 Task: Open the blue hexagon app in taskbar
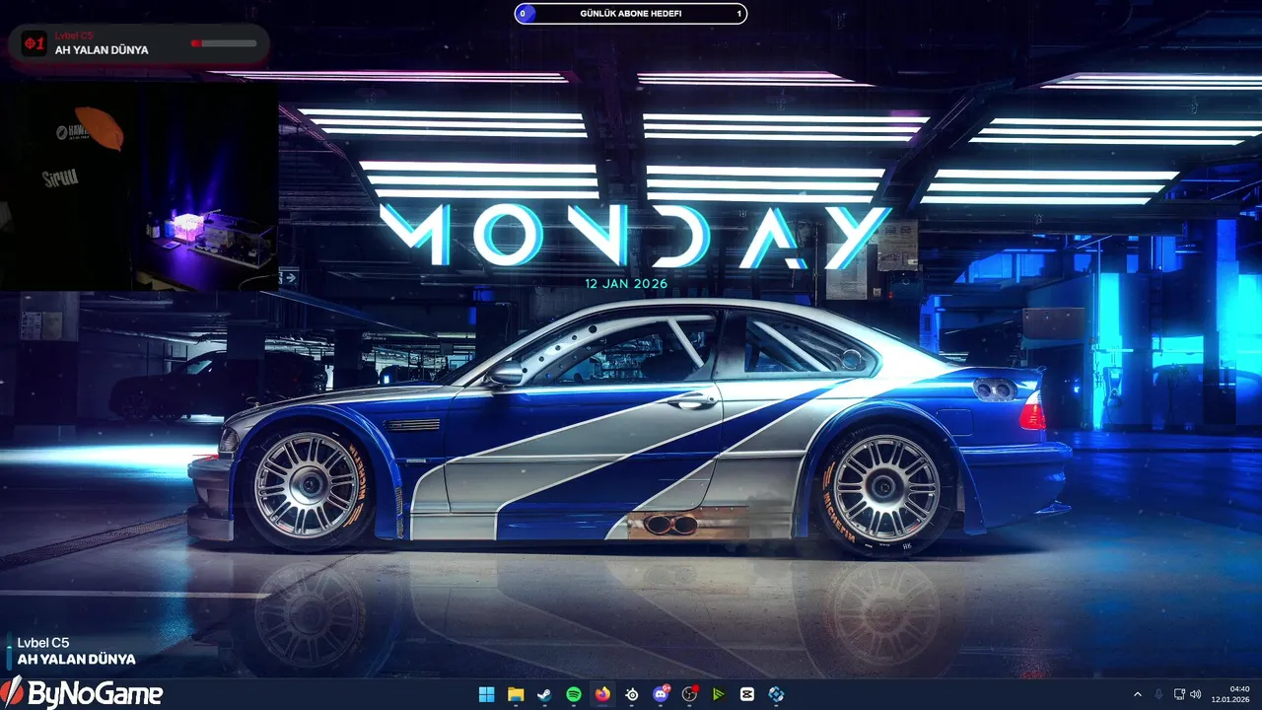point(777,694)
